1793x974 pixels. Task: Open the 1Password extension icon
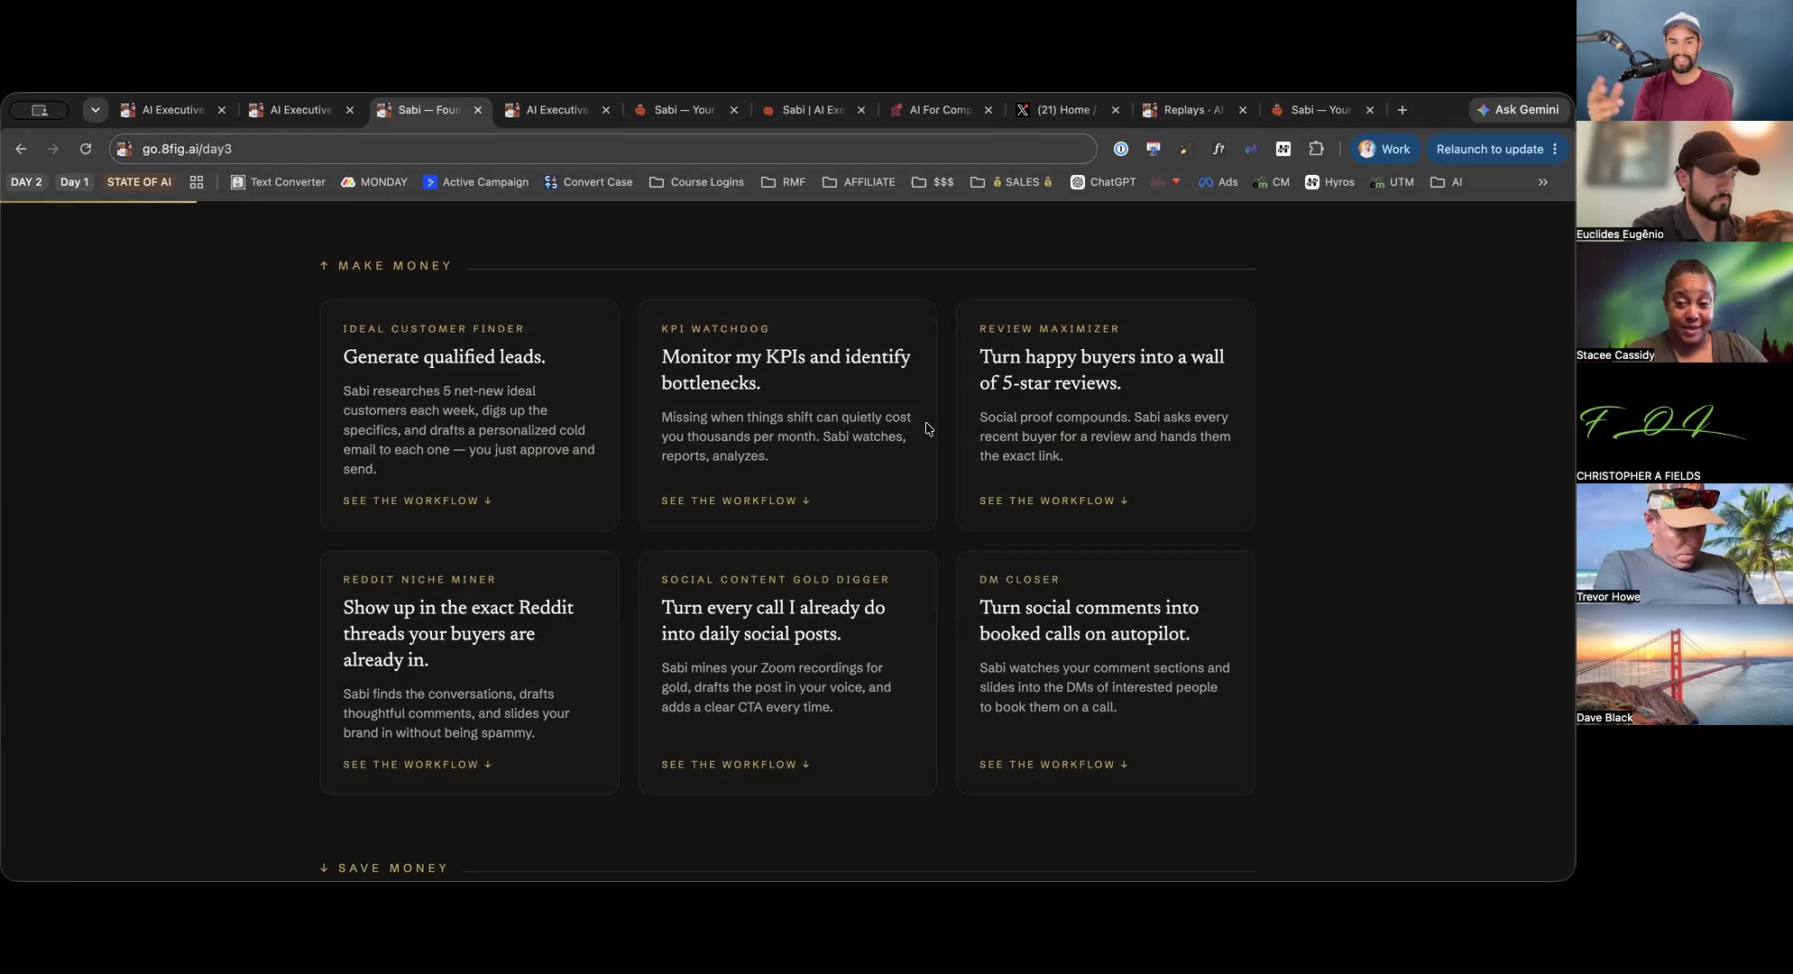point(1121,149)
